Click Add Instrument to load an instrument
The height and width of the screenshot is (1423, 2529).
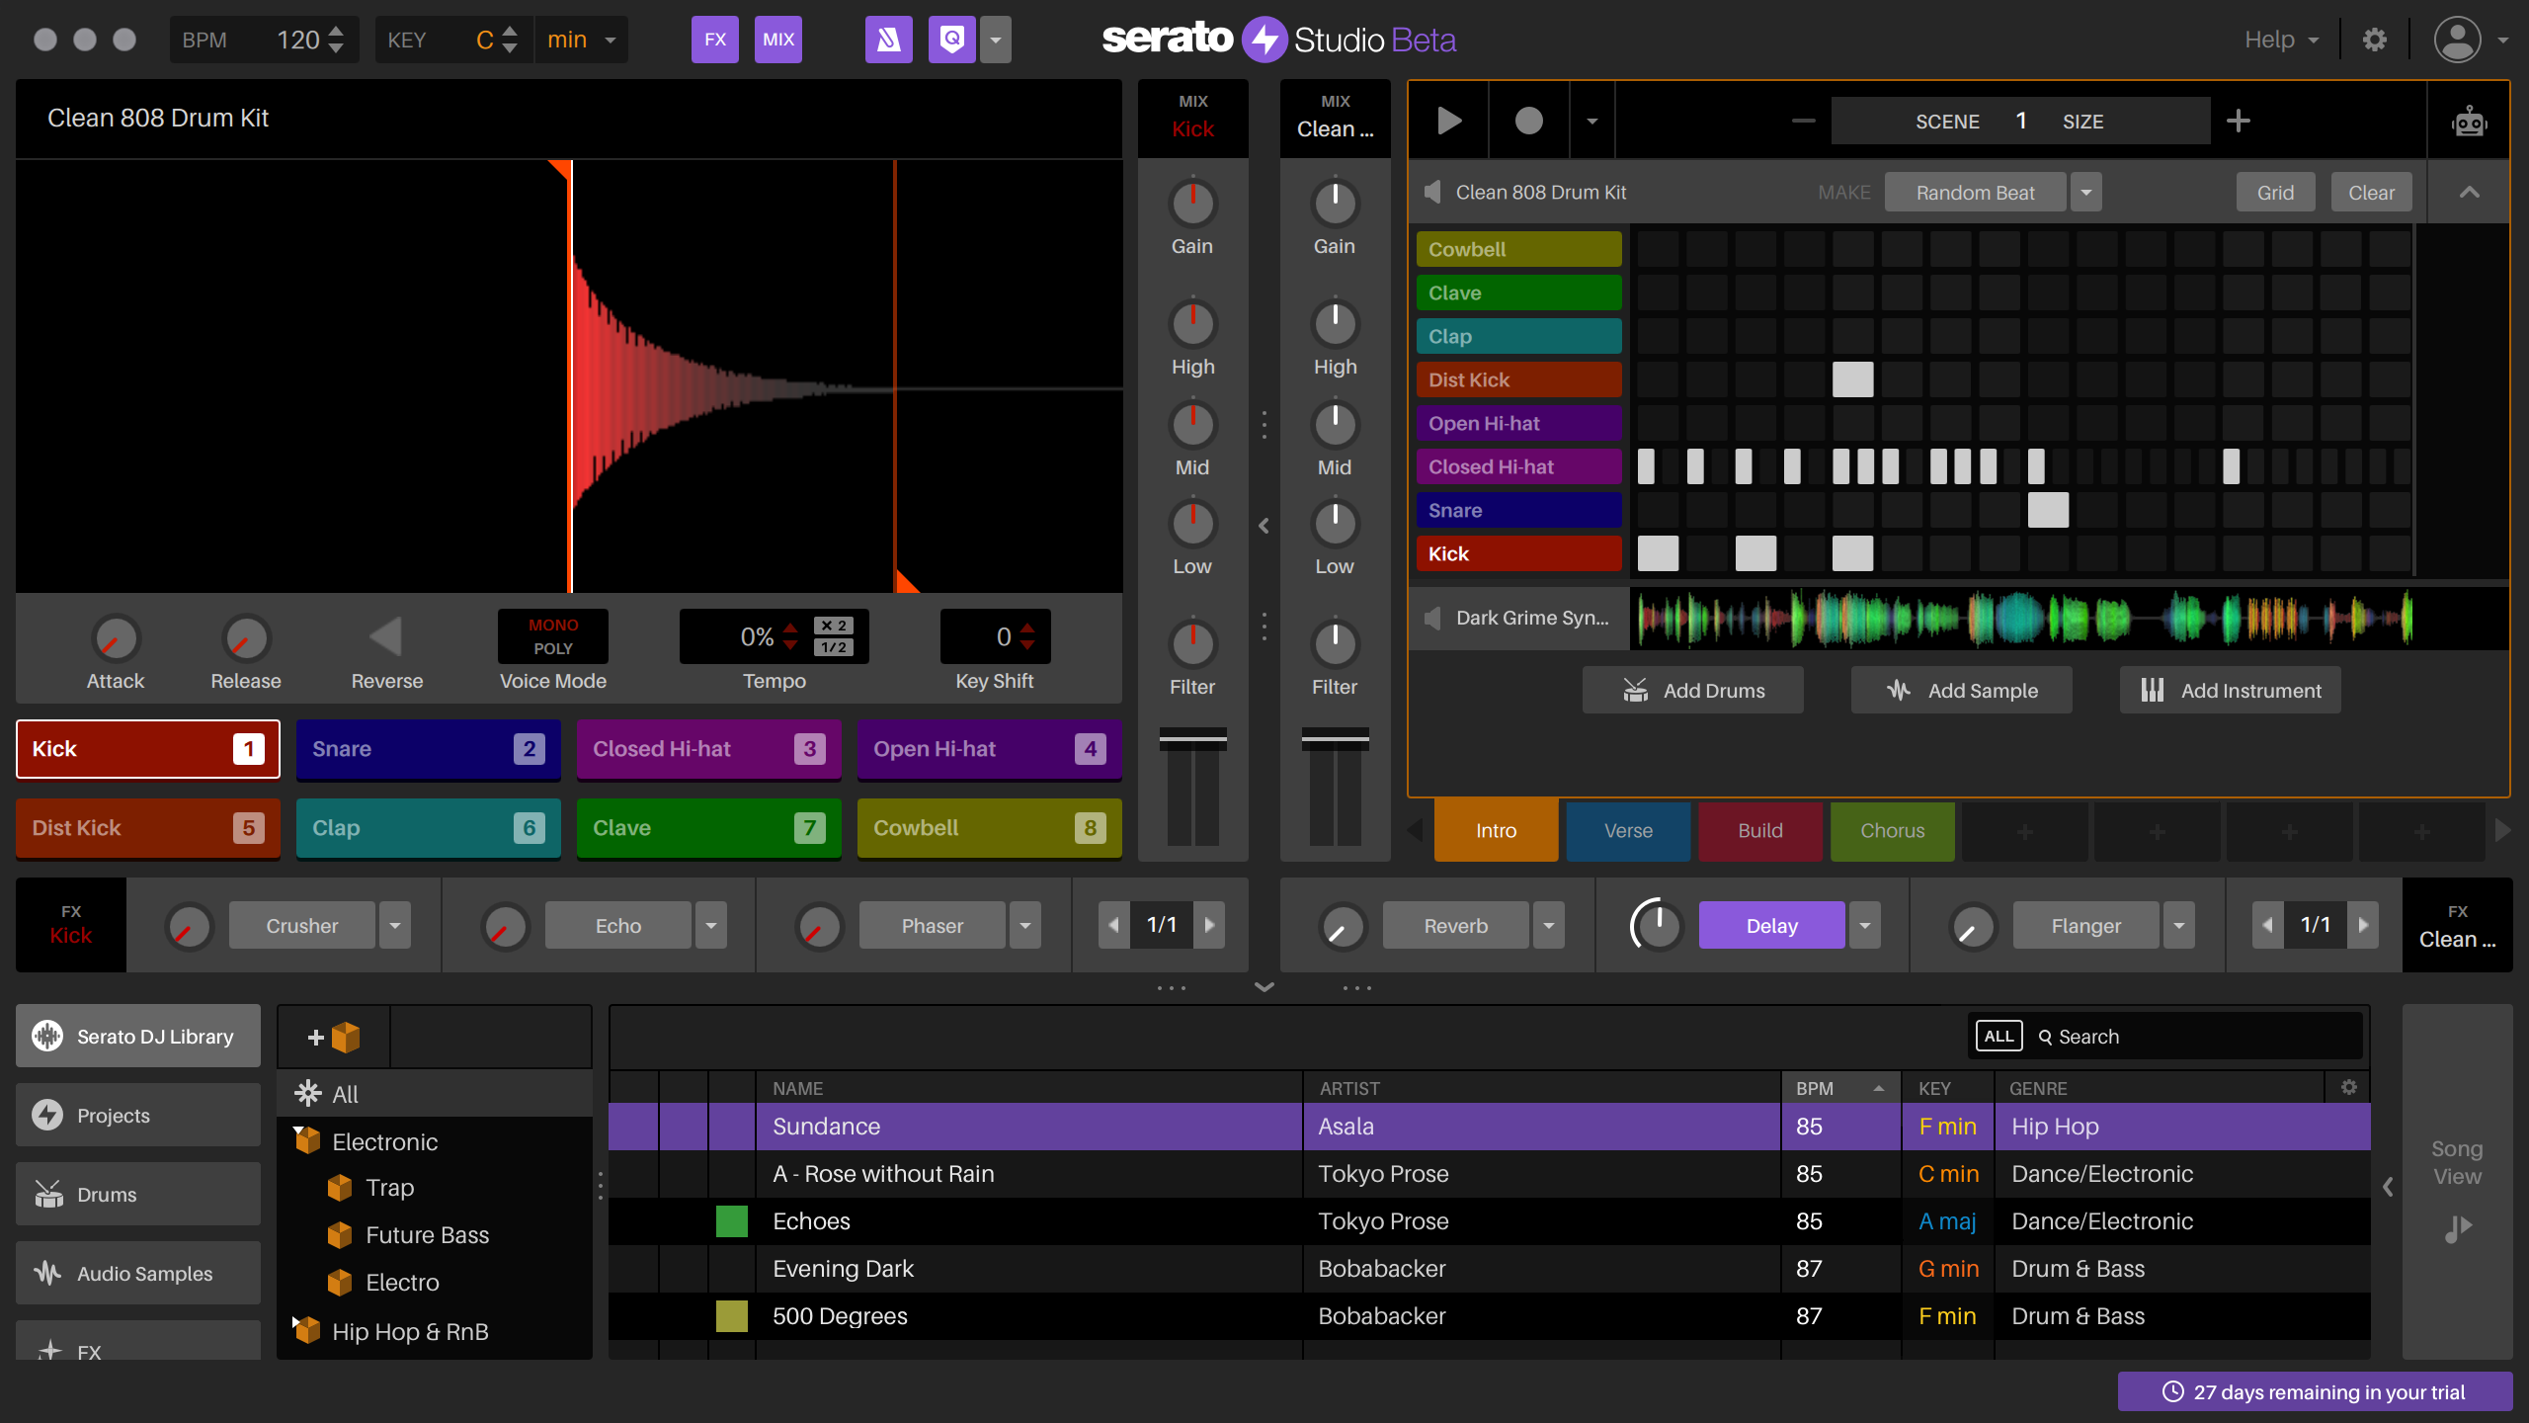coord(2230,690)
